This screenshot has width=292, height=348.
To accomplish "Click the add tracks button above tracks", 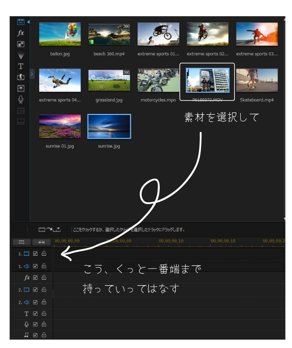I will [22, 242].
